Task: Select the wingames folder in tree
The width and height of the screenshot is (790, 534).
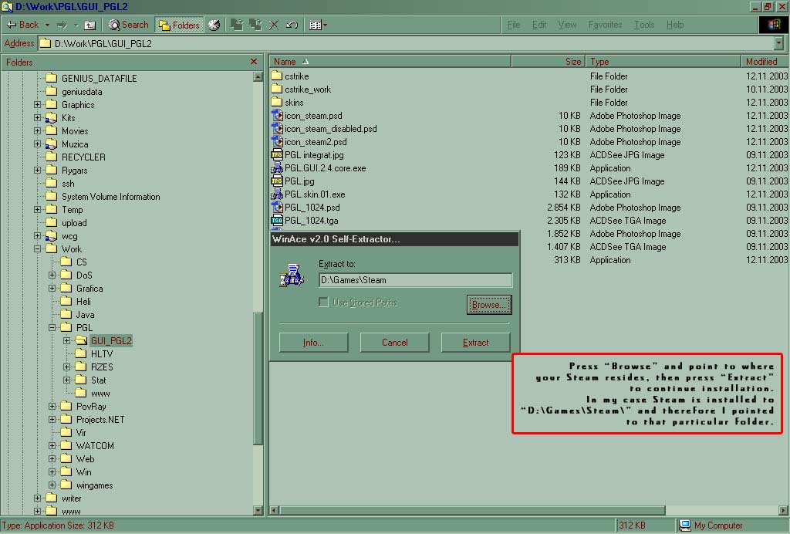Action: 94,485
